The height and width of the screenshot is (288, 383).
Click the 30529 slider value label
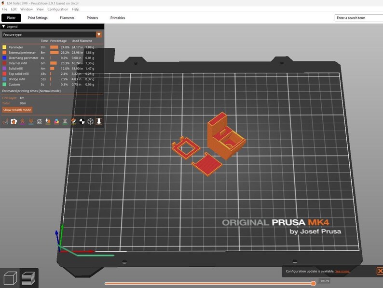(x=324, y=281)
